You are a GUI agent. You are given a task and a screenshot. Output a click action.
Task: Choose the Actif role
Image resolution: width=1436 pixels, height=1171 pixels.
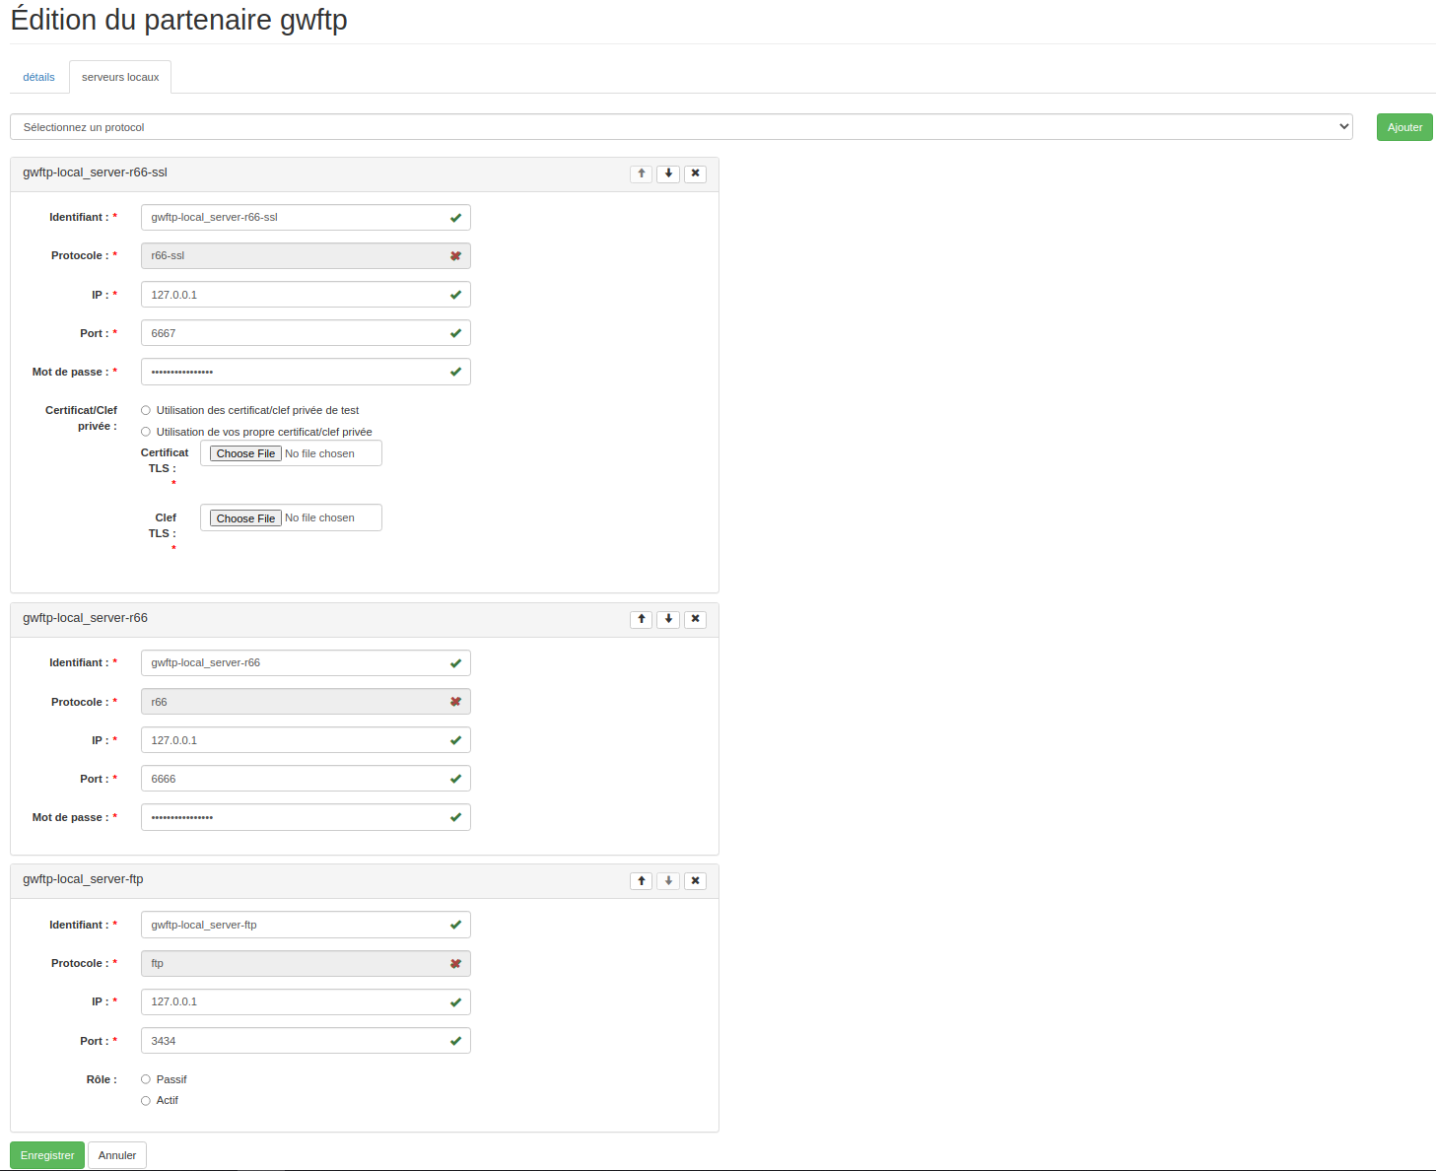[146, 1100]
